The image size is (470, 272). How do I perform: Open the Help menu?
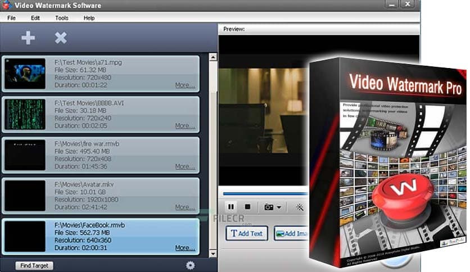[89, 18]
